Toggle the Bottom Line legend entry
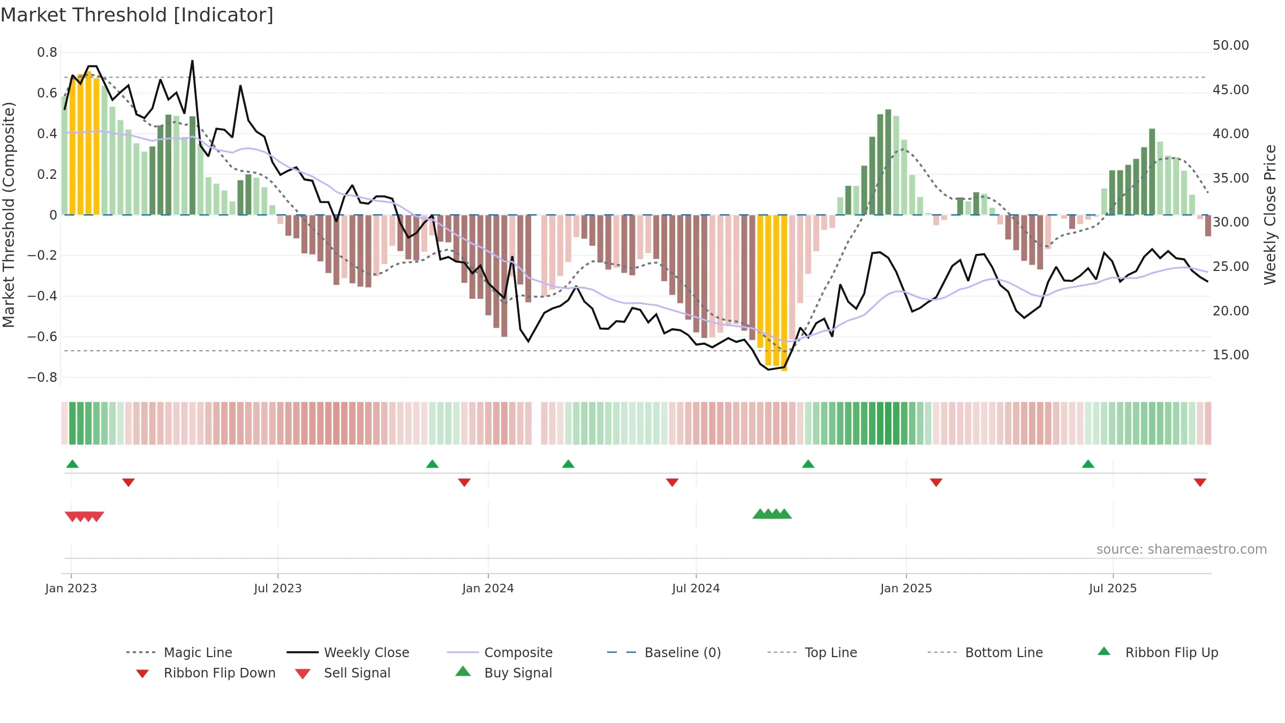This screenshot has height=723, width=1285. point(985,652)
